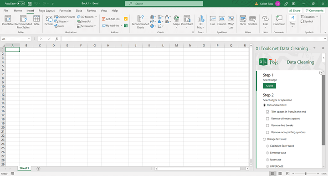
Task: Insert Icons from the Illustrations group
Action: pos(59,26)
